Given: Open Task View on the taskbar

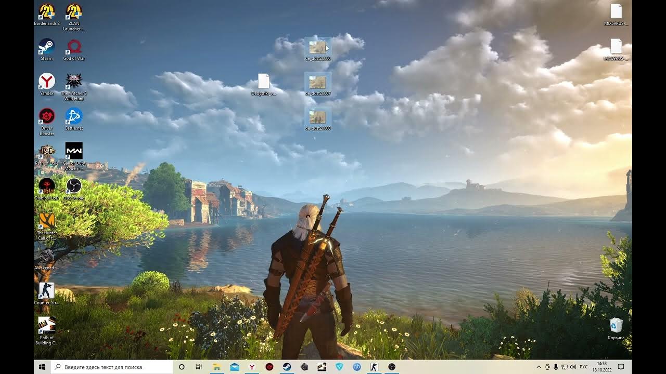Looking at the screenshot, I should (x=199, y=367).
